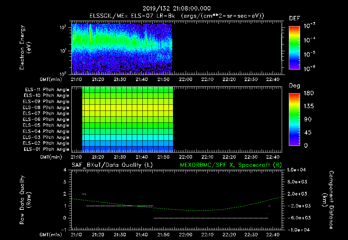The image size is (348, 240).
Task: Click the Deg pitch angle color bar
Action: point(294,120)
